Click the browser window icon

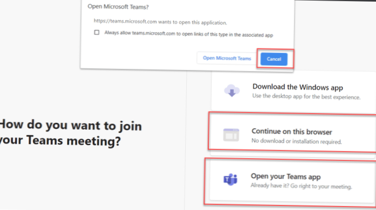tap(231, 135)
